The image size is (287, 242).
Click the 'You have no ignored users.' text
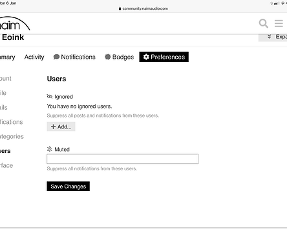click(x=80, y=106)
